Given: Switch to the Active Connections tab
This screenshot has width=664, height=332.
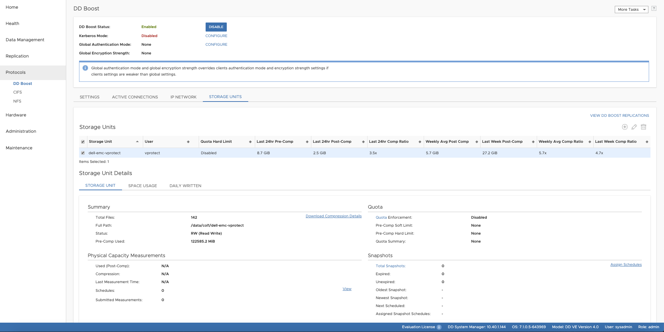Looking at the screenshot, I should point(135,97).
